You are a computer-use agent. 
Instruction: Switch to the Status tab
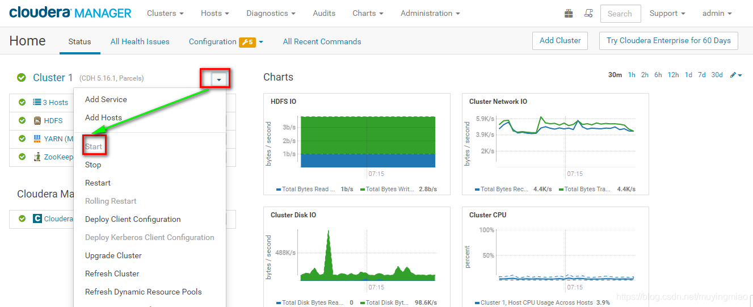pyautogui.click(x=79, y=41)
